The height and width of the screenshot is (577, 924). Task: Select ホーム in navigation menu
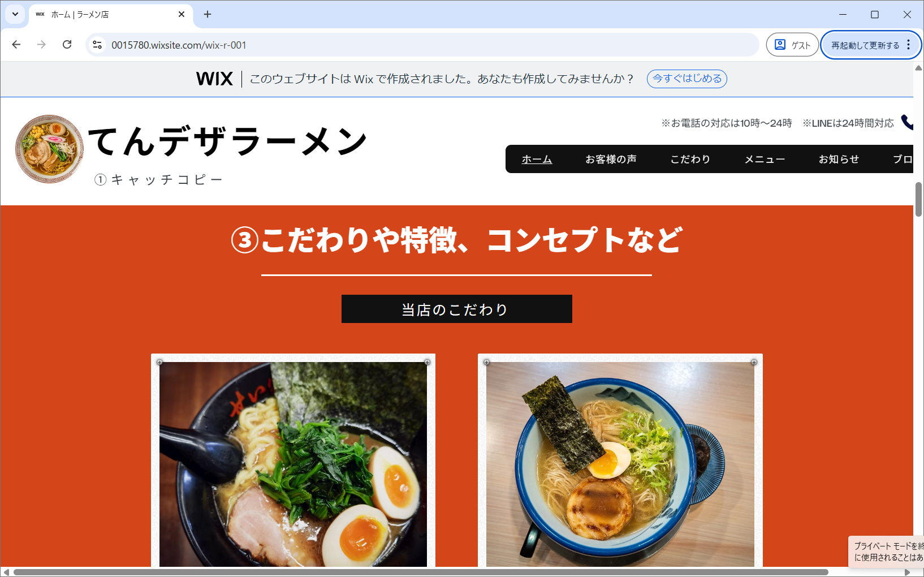pyautogui.click(x=537, y=160)
